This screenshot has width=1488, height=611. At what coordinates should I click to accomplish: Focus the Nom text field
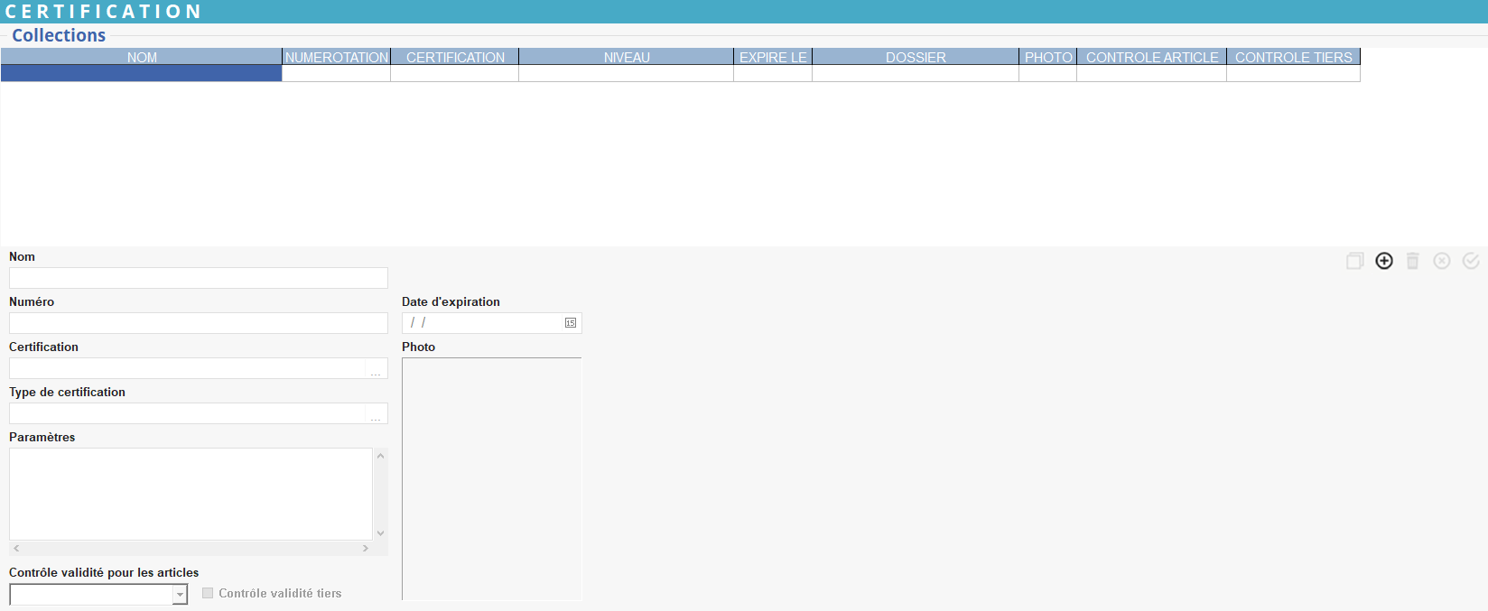199,278
